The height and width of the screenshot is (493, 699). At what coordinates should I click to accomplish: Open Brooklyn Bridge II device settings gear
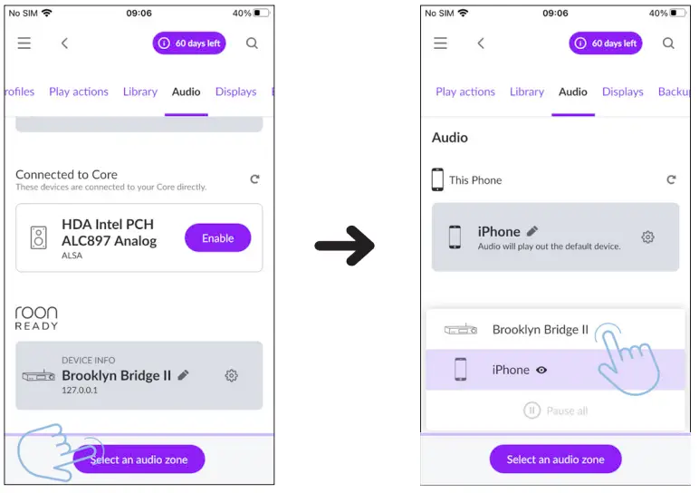[231, 376]
